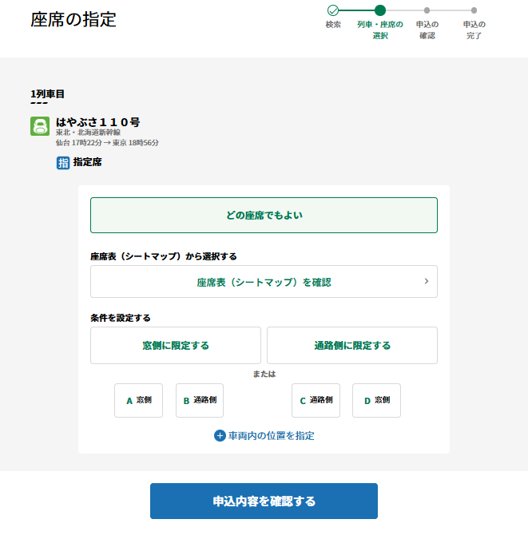Viewport: 528px width, 547px height.
Task: Expand 車両内の位置を指定 options
Action: coord(271,436)
